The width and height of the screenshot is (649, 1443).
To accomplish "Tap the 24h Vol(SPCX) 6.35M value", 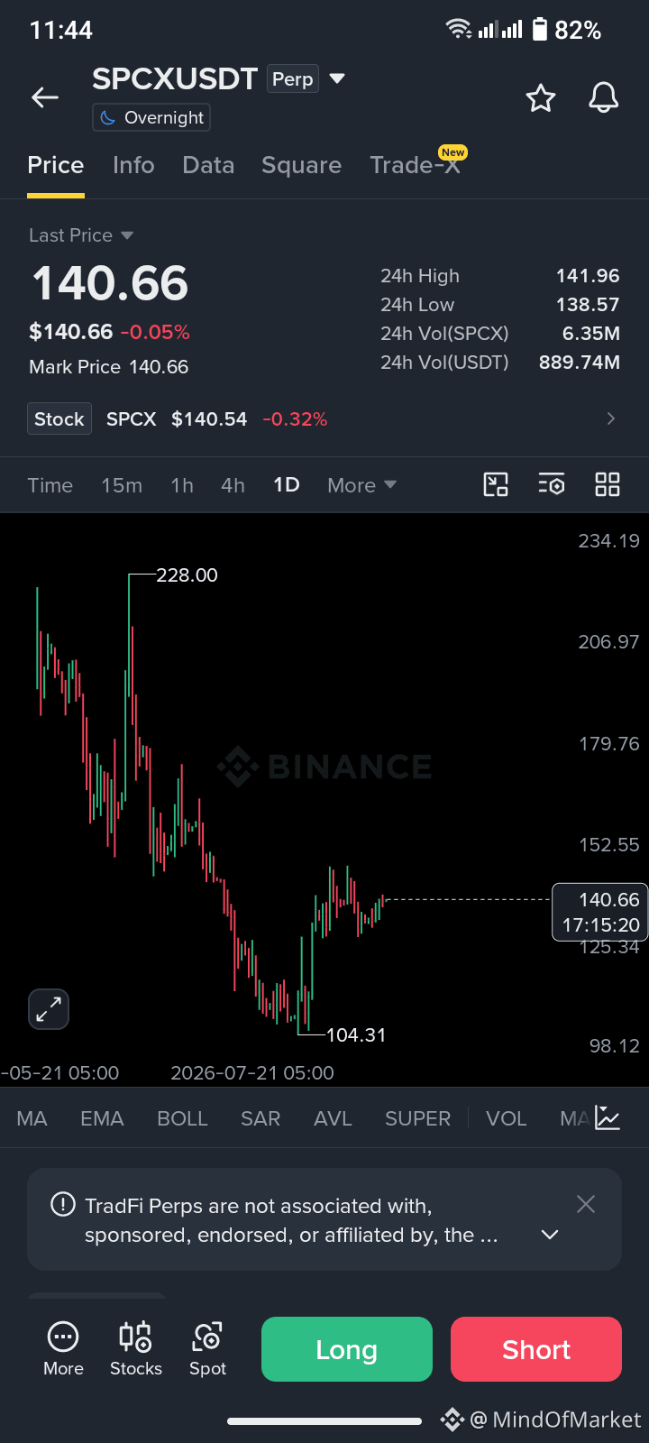I will point(591,334).
